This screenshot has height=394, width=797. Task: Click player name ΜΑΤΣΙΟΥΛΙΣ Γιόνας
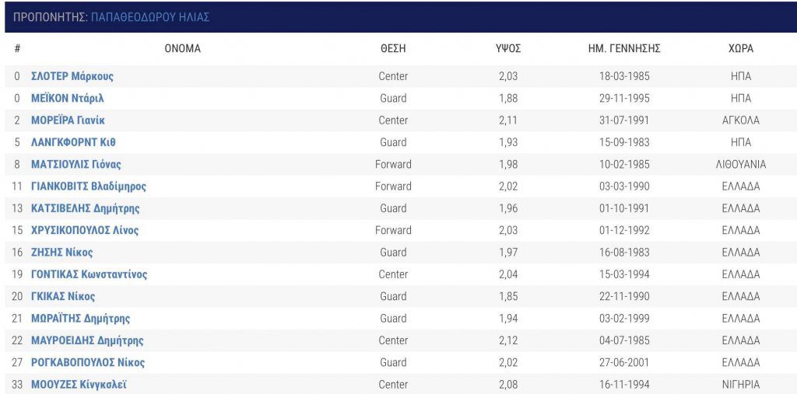(76, 165)
